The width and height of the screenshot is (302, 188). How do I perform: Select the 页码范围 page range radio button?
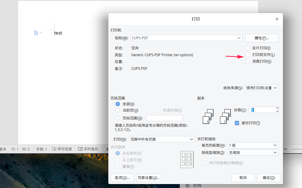118,118
